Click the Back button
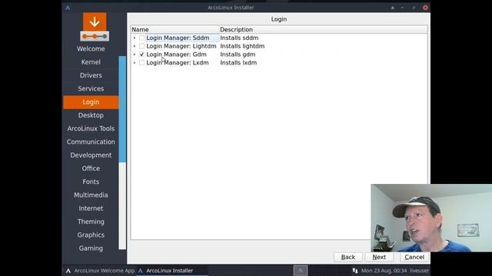 [348, 257]
